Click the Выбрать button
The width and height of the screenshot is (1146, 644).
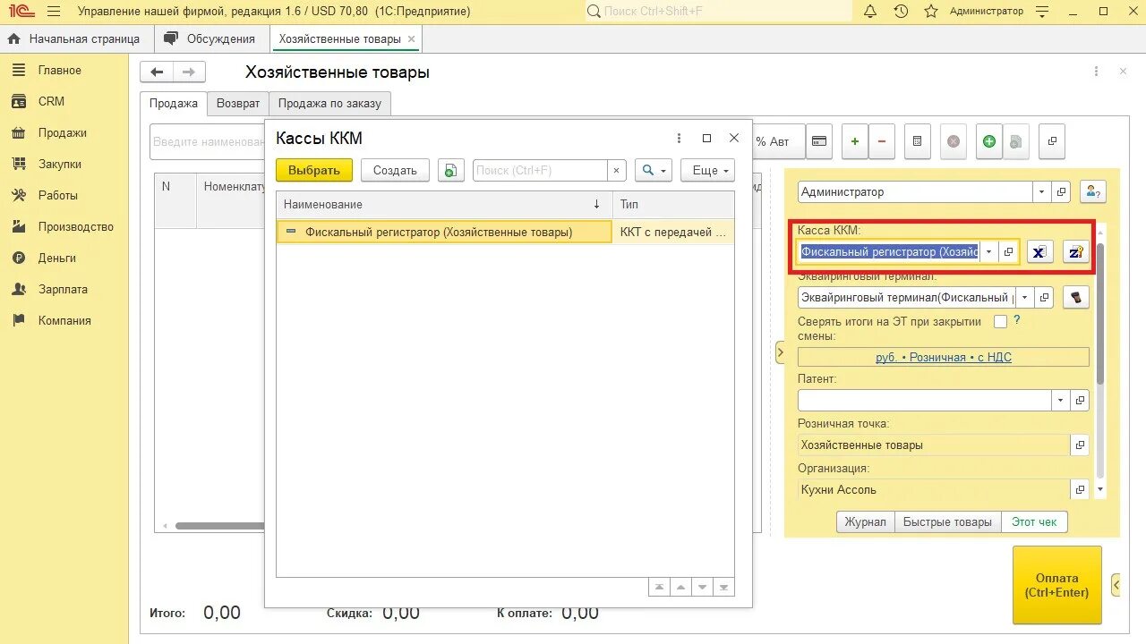(314, 170)
